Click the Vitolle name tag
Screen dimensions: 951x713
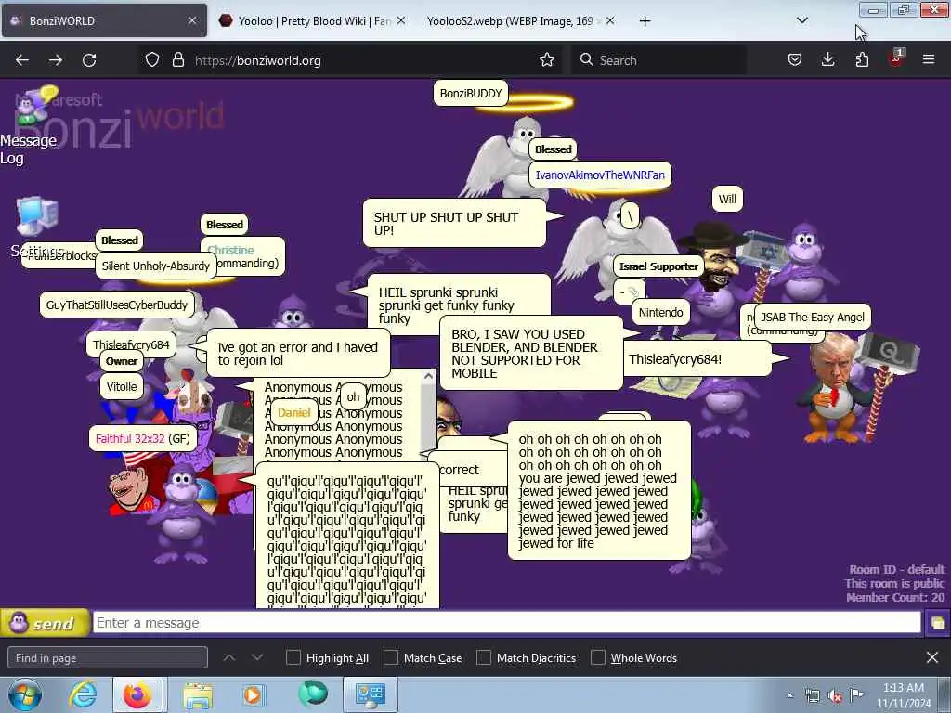(122, 387)
